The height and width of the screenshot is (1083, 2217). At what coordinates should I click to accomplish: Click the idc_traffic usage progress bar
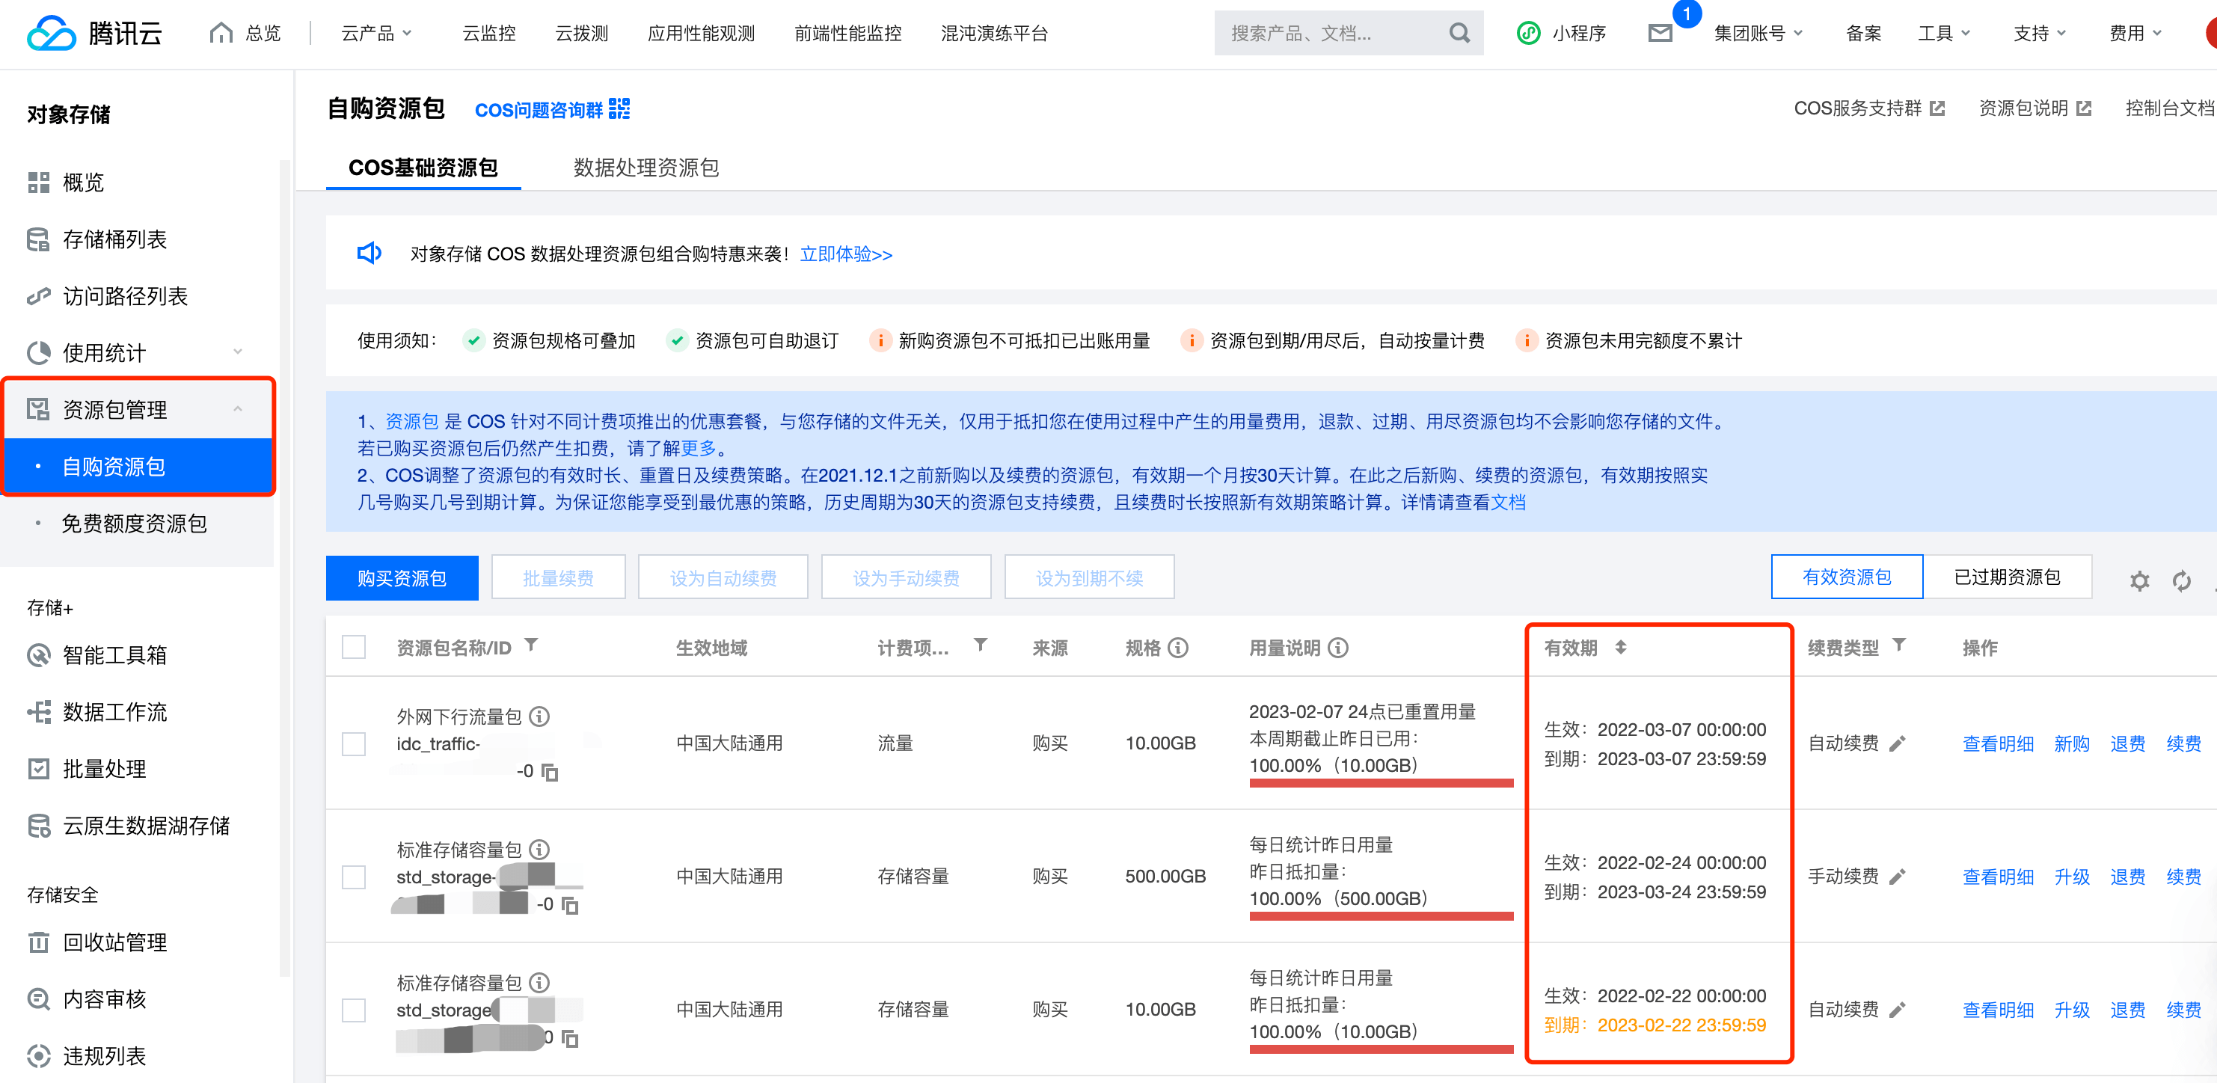point(1381,782)
